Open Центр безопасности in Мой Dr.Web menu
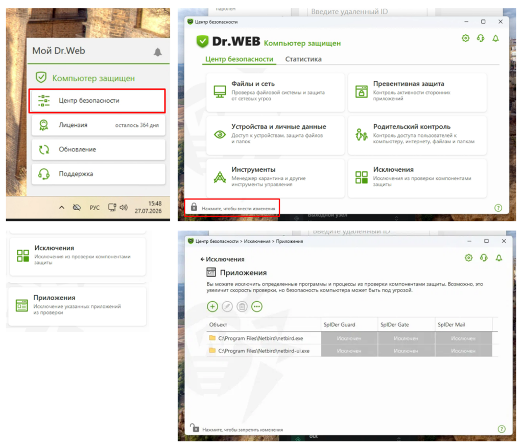Viewport: 523px width, 448px height. [97, 101]
